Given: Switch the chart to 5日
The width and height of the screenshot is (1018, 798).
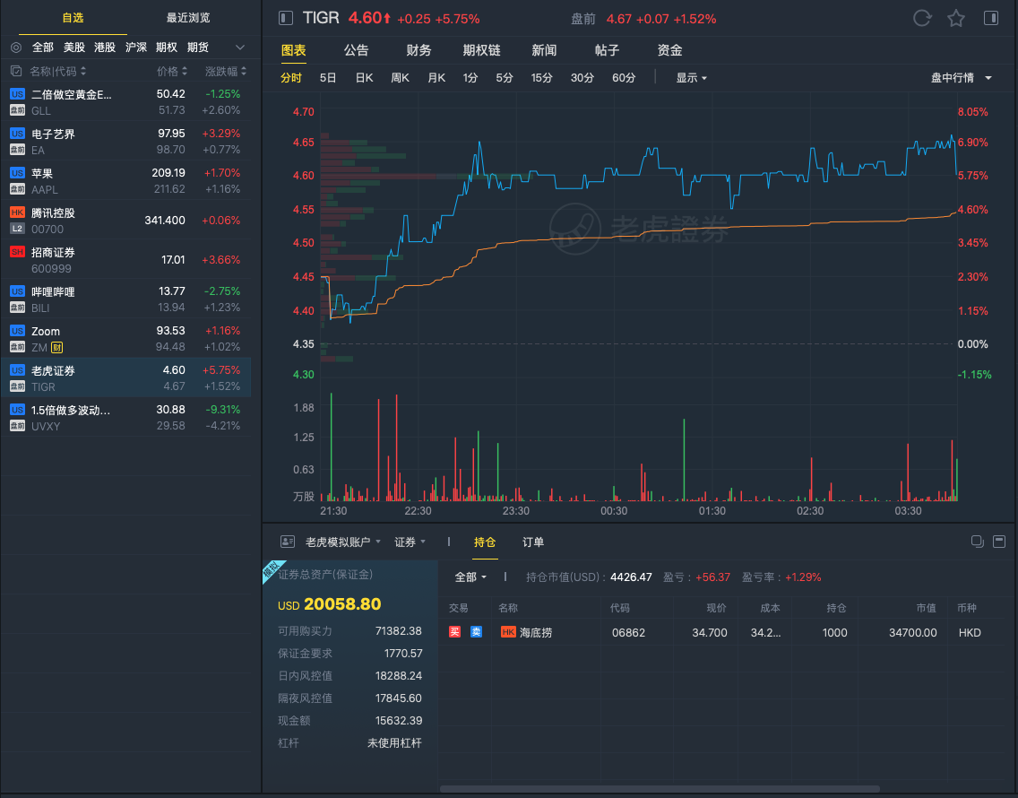Looking at the screenshot, I should pyautogui.click(x=328, y=78).
